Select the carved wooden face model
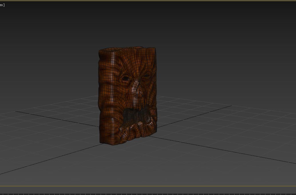 (x=128, y=95)
